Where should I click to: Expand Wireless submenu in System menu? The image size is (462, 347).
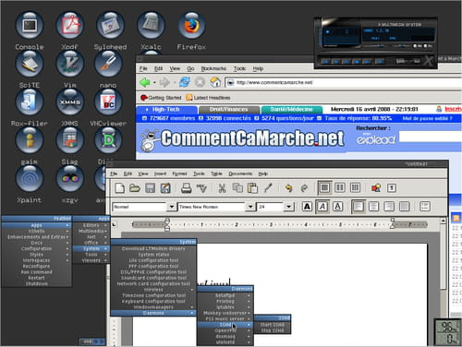point(153,290)
